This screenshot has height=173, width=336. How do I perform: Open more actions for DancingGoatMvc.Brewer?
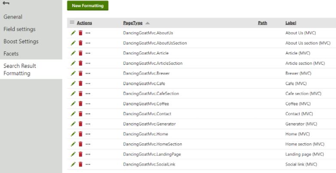click(x=88, y=73)
